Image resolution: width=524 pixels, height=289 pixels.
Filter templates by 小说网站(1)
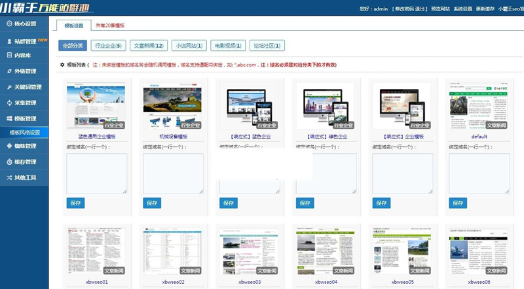[189, 46]
